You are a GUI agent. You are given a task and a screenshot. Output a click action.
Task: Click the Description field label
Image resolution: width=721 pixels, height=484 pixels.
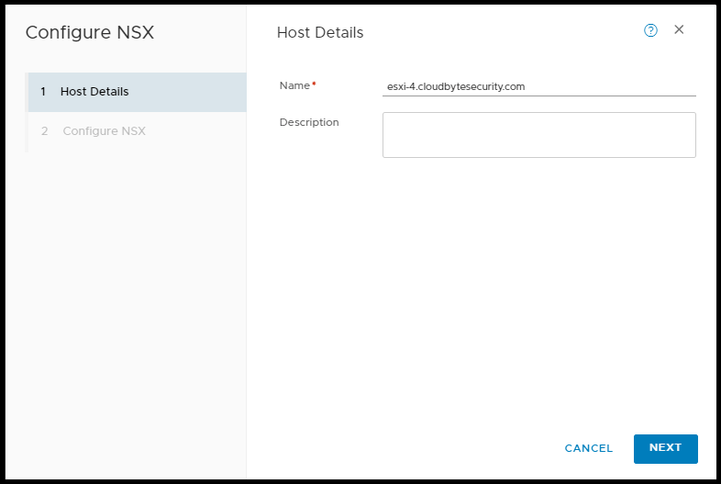pyautogui.click(x=309, y=122)
